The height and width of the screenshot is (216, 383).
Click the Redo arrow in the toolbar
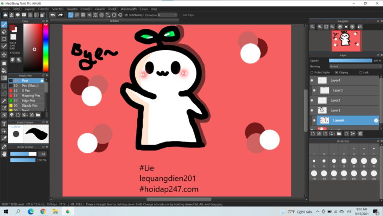60,15
